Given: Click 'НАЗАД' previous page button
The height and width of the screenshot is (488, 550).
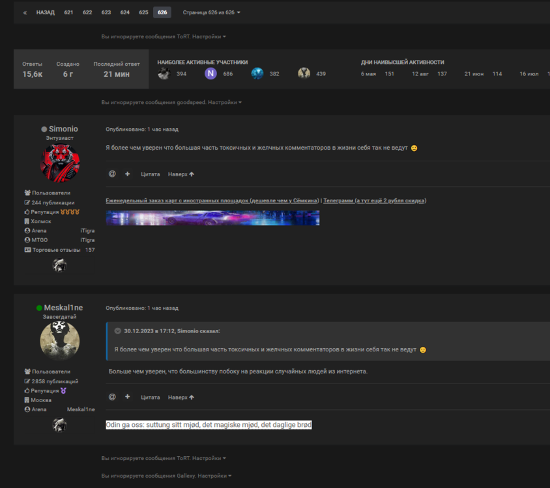Looking at the screenshot, I should pyautogui.click(x=46, y=12).
